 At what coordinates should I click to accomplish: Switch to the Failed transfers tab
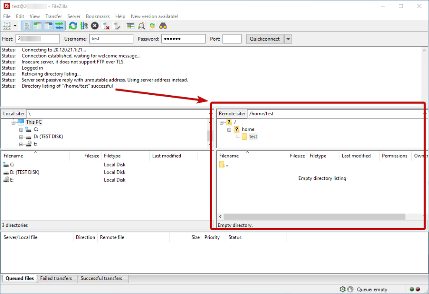pyautogui.click(x=56, y=278)
